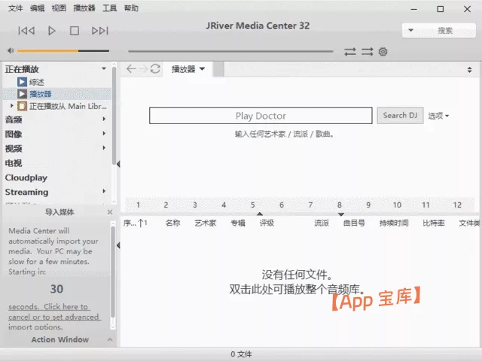Close the 导入媒体 panel
This screenshot has width=482, height=361.
[110, 212]
